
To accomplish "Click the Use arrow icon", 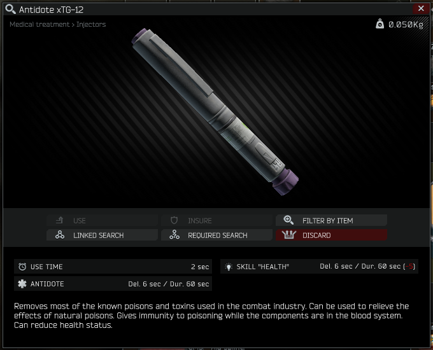I will pos(59,220).
